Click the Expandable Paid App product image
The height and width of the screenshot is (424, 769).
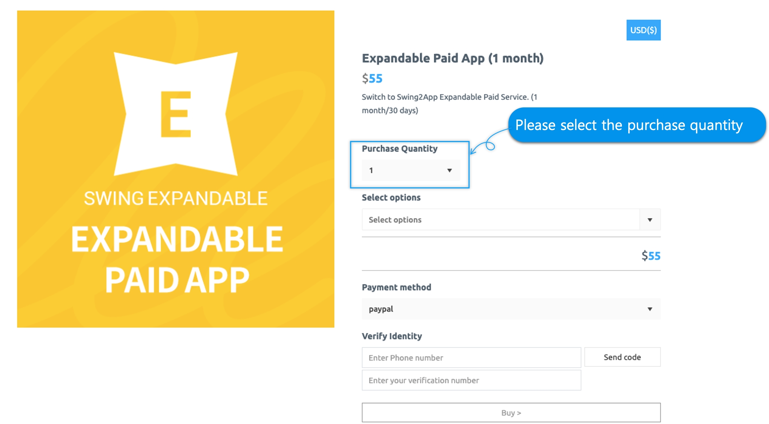tap(176, 169)
